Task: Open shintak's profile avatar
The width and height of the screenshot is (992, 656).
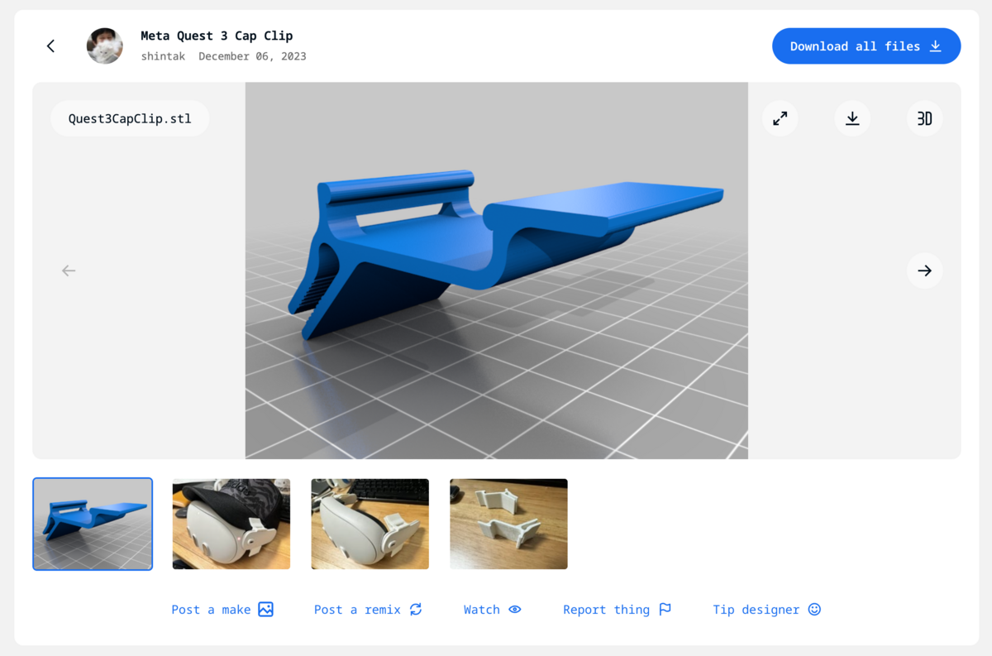Action: [105, 46]
